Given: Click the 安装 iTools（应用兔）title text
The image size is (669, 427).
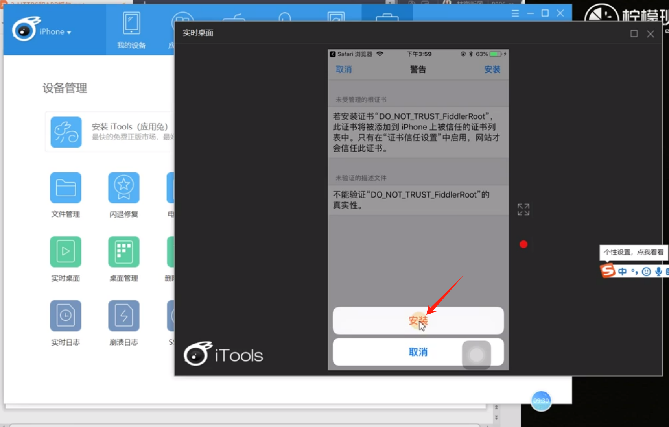Looking at the screenshot, I should tap(130, 127).
